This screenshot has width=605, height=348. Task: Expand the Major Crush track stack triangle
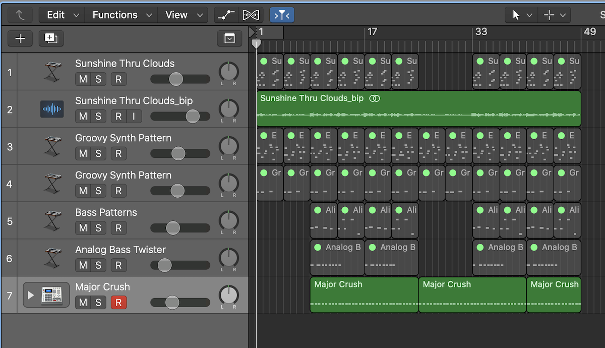click(31, 295)
